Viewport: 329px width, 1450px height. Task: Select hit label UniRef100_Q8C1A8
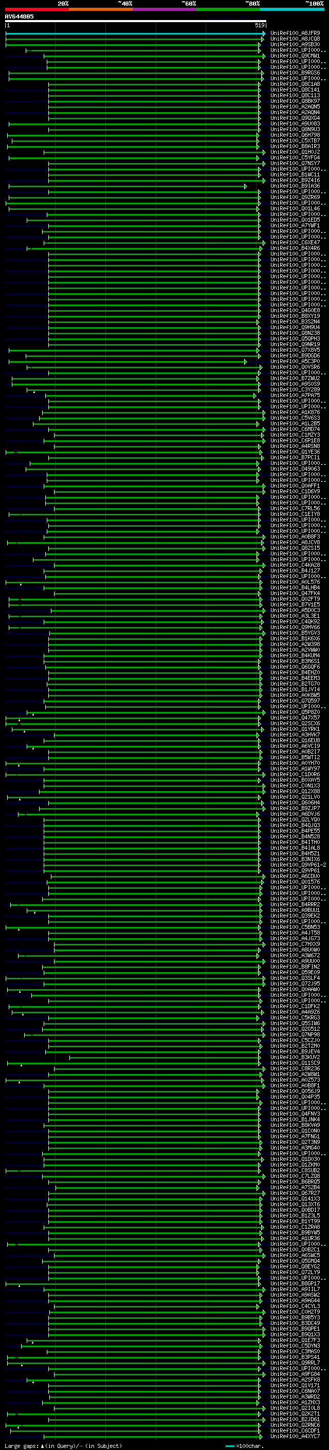(295, 84)
